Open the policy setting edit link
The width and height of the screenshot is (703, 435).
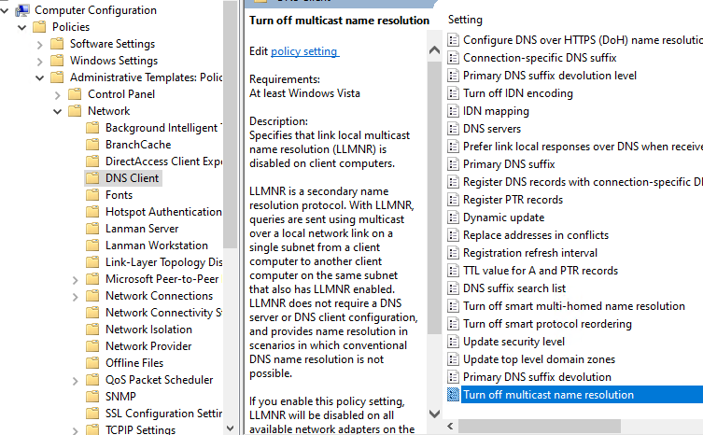point(304,51)
